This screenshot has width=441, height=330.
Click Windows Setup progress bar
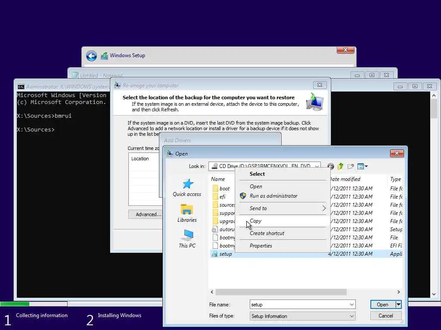34,304
